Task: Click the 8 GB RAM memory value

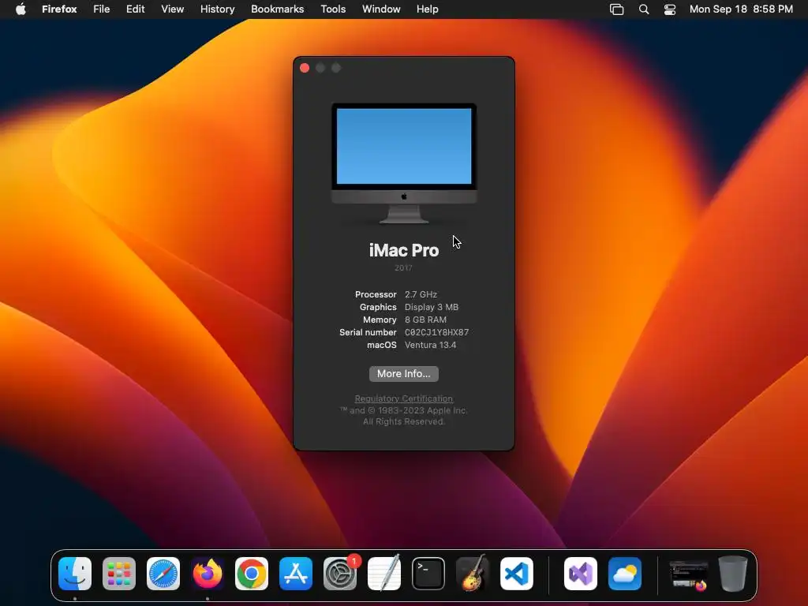Action: click(x=425, y=320)
